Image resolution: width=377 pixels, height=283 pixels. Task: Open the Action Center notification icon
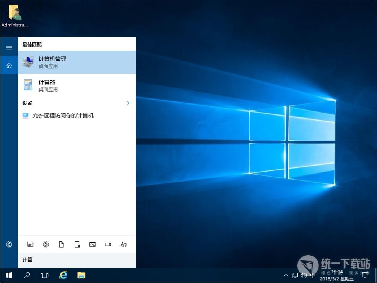[365, 275]
